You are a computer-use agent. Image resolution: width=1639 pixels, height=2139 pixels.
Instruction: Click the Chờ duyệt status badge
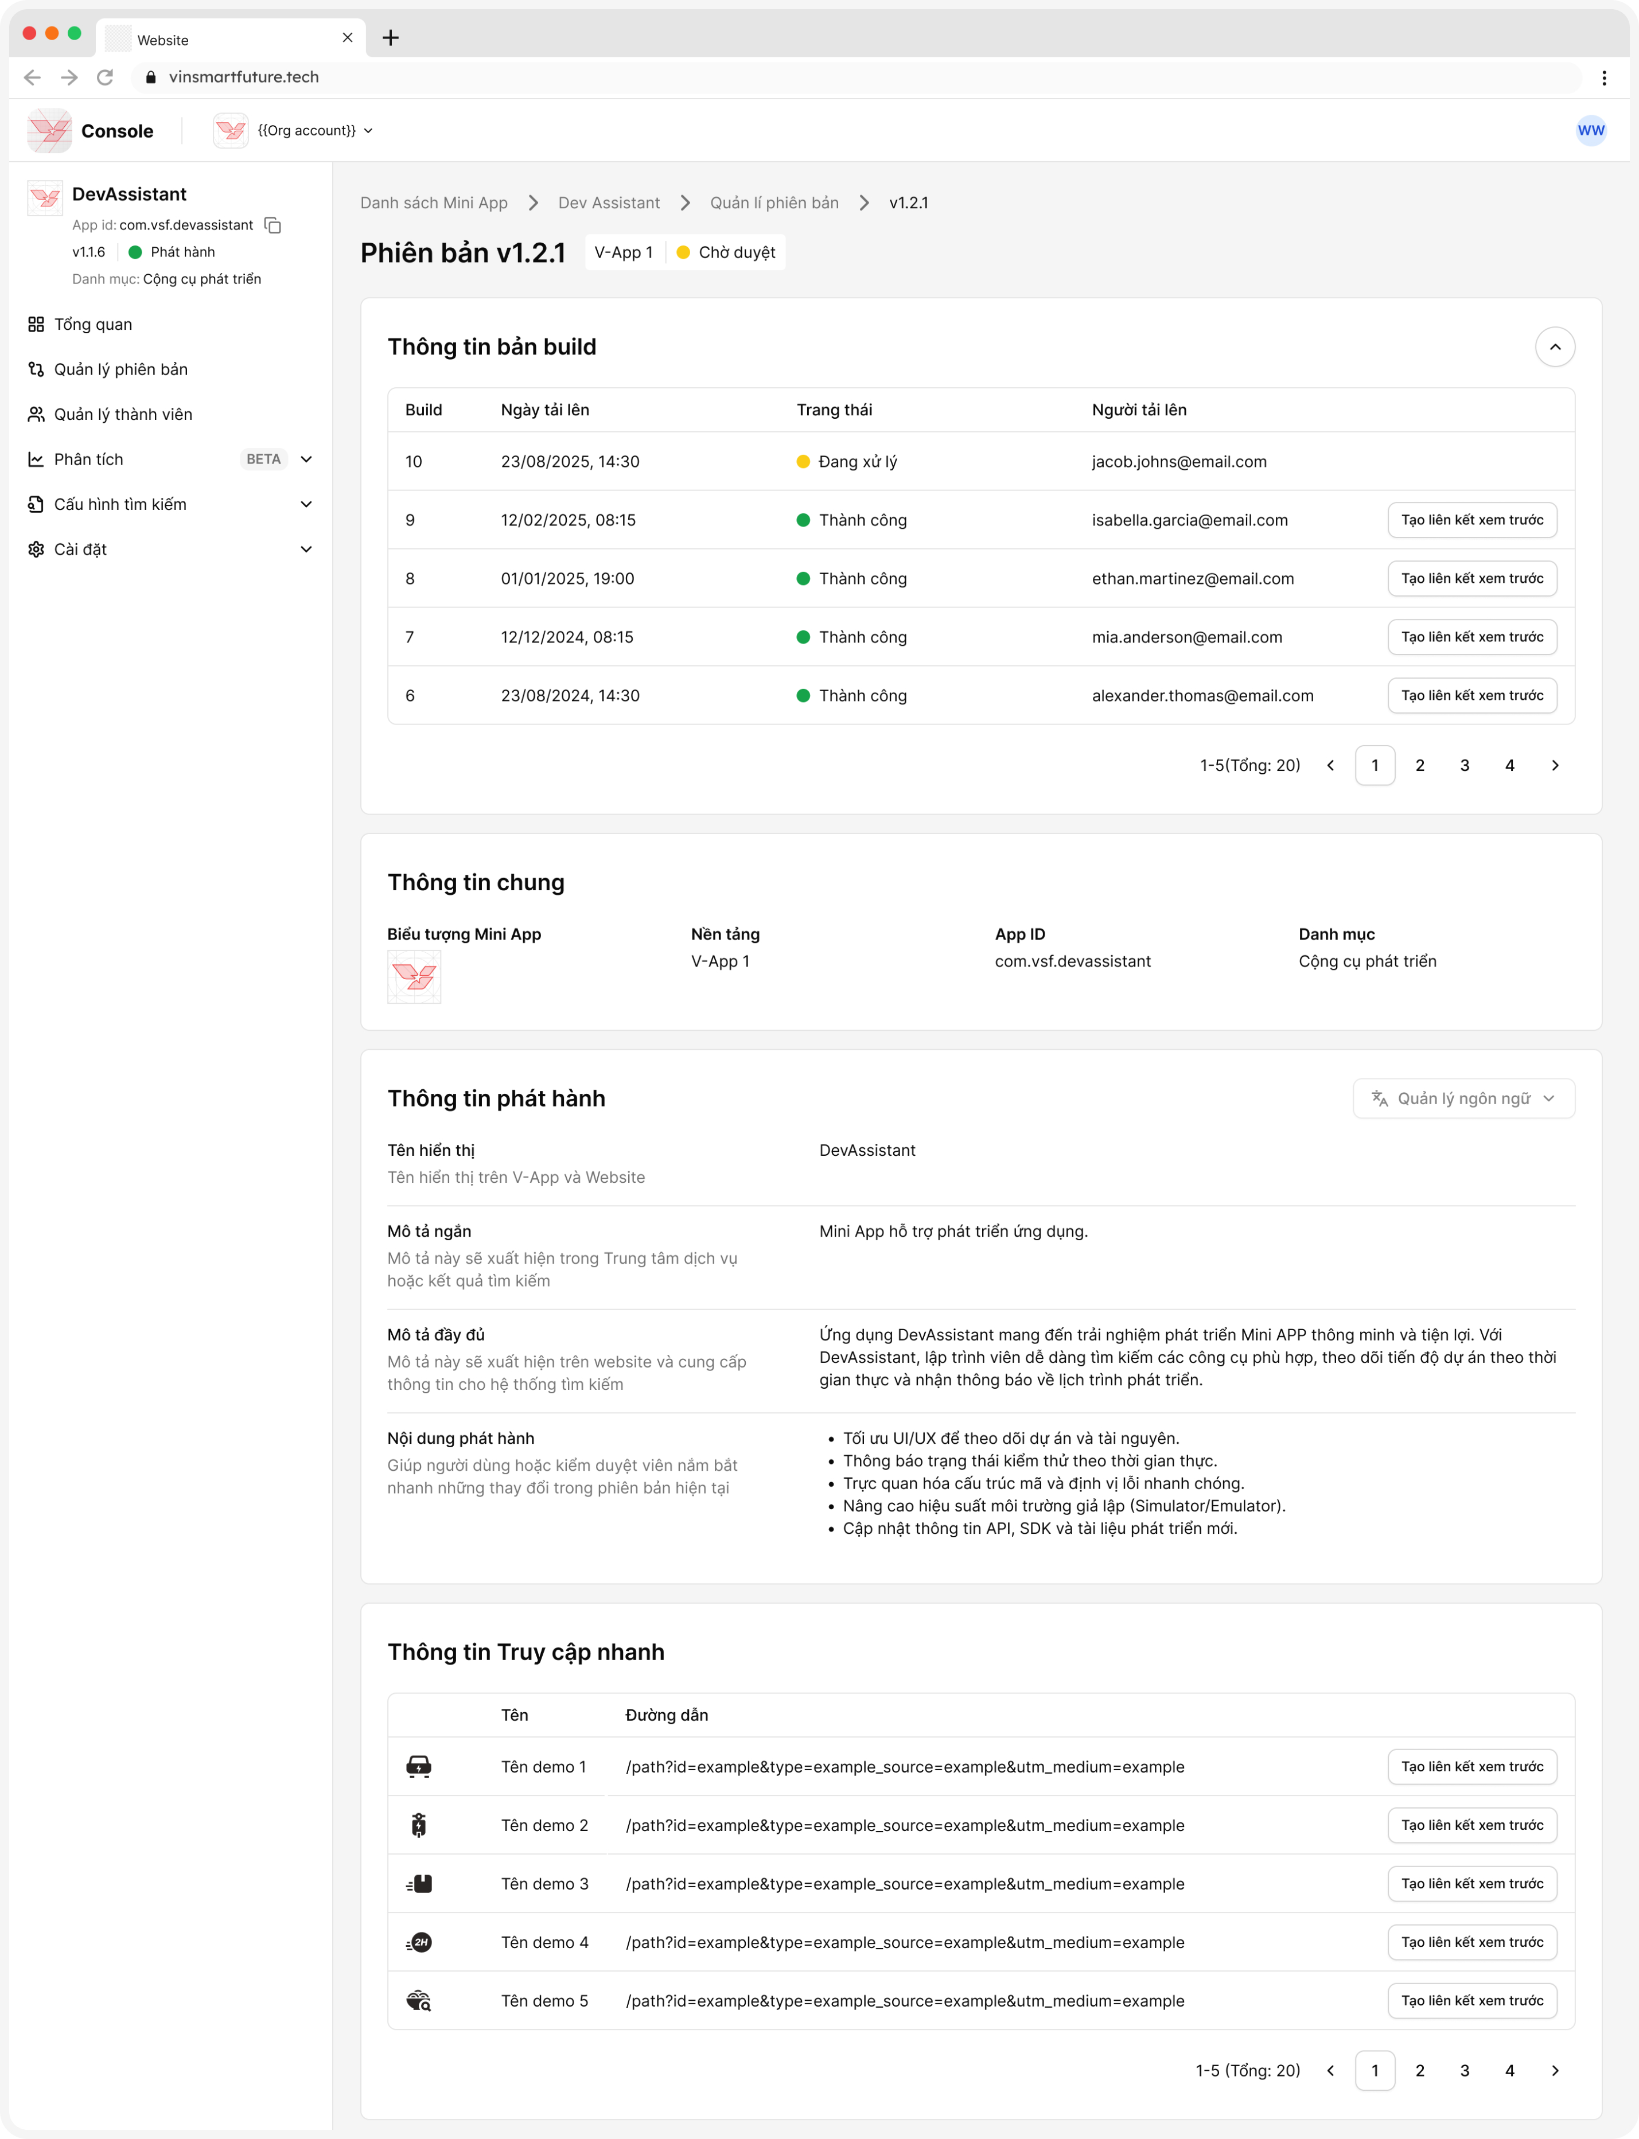tap(727, 252)
